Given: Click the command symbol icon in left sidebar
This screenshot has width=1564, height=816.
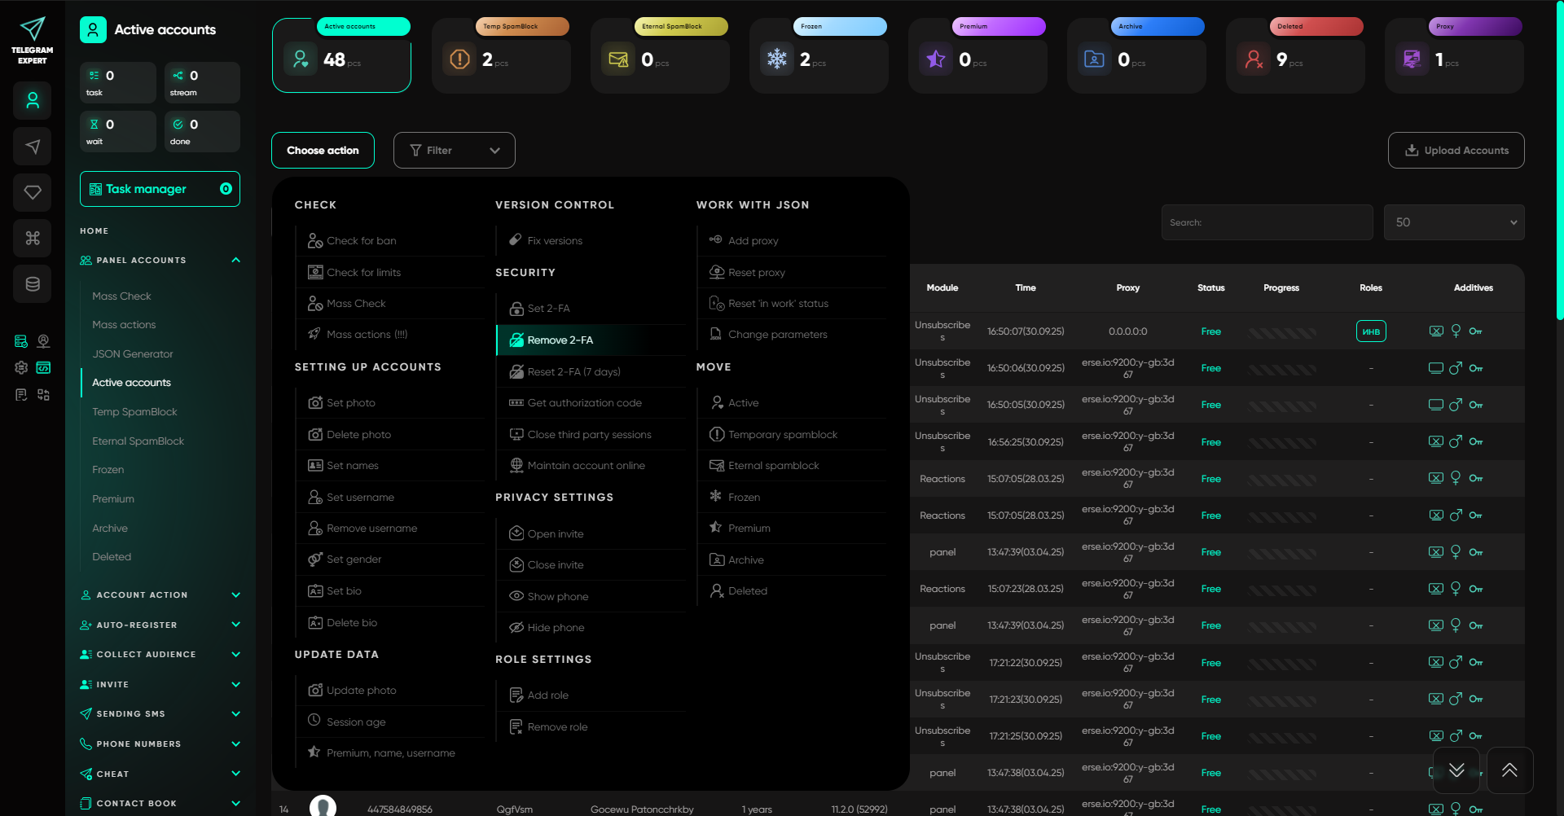Looking at the screenshot, I should click(33, 238).
